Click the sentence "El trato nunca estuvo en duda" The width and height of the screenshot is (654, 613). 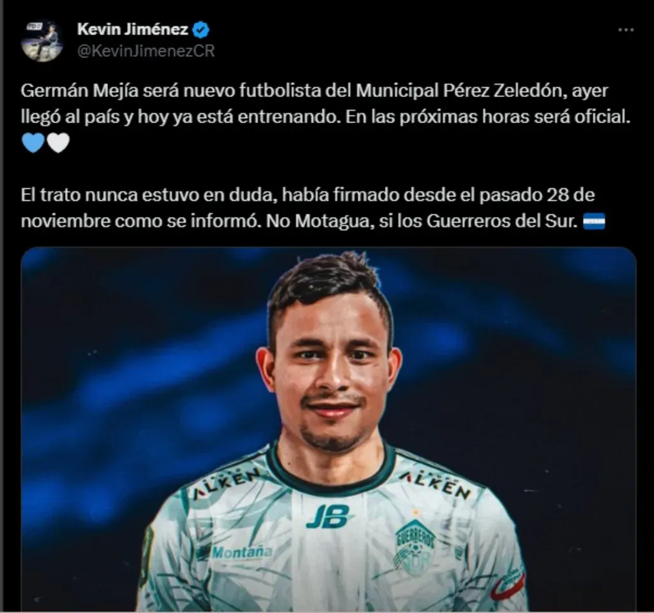pyautogui.click(x=149, y=195)
